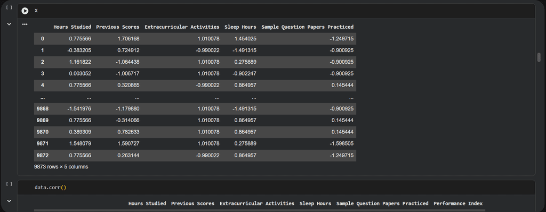Select the first cell execution bracket
The image size is (546, 212).
tap(10, 7)
